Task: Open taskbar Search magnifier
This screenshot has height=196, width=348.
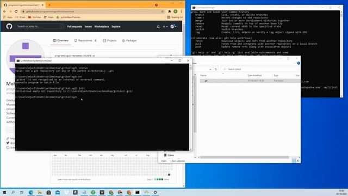Action: [x=13, y=192]
